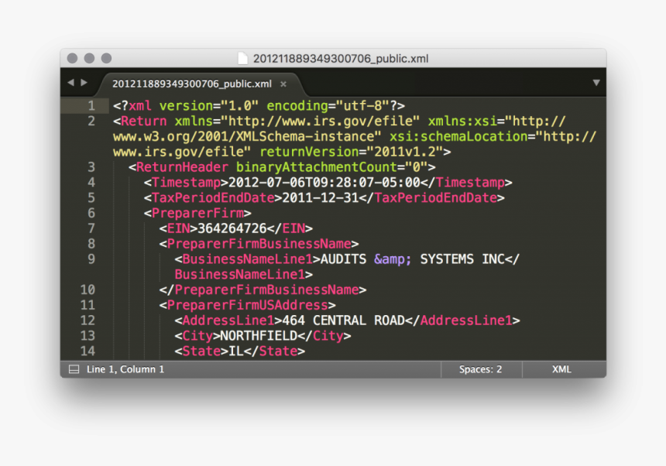Click the document icon in title bar
The width and height of the screenshot is (666, 466).
click(x=242, y=58)
